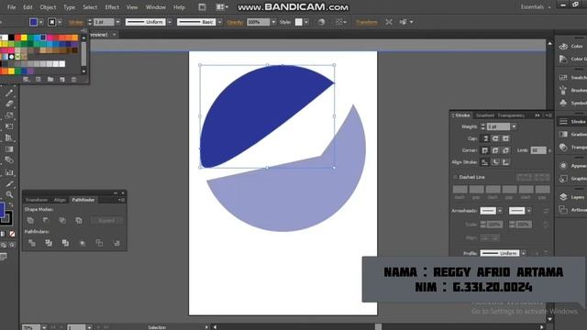The image size is (587, 330).
Task: Align stroke to inside
Action: coord(495,162)
